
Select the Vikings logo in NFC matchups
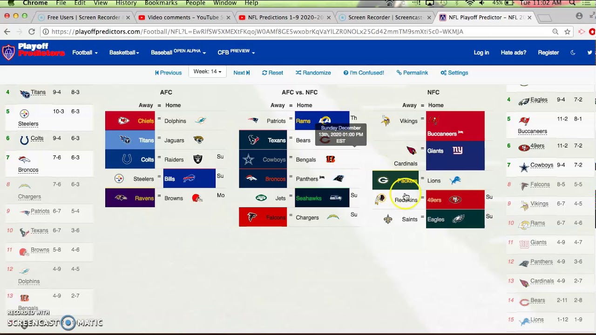tap(386, 121)
